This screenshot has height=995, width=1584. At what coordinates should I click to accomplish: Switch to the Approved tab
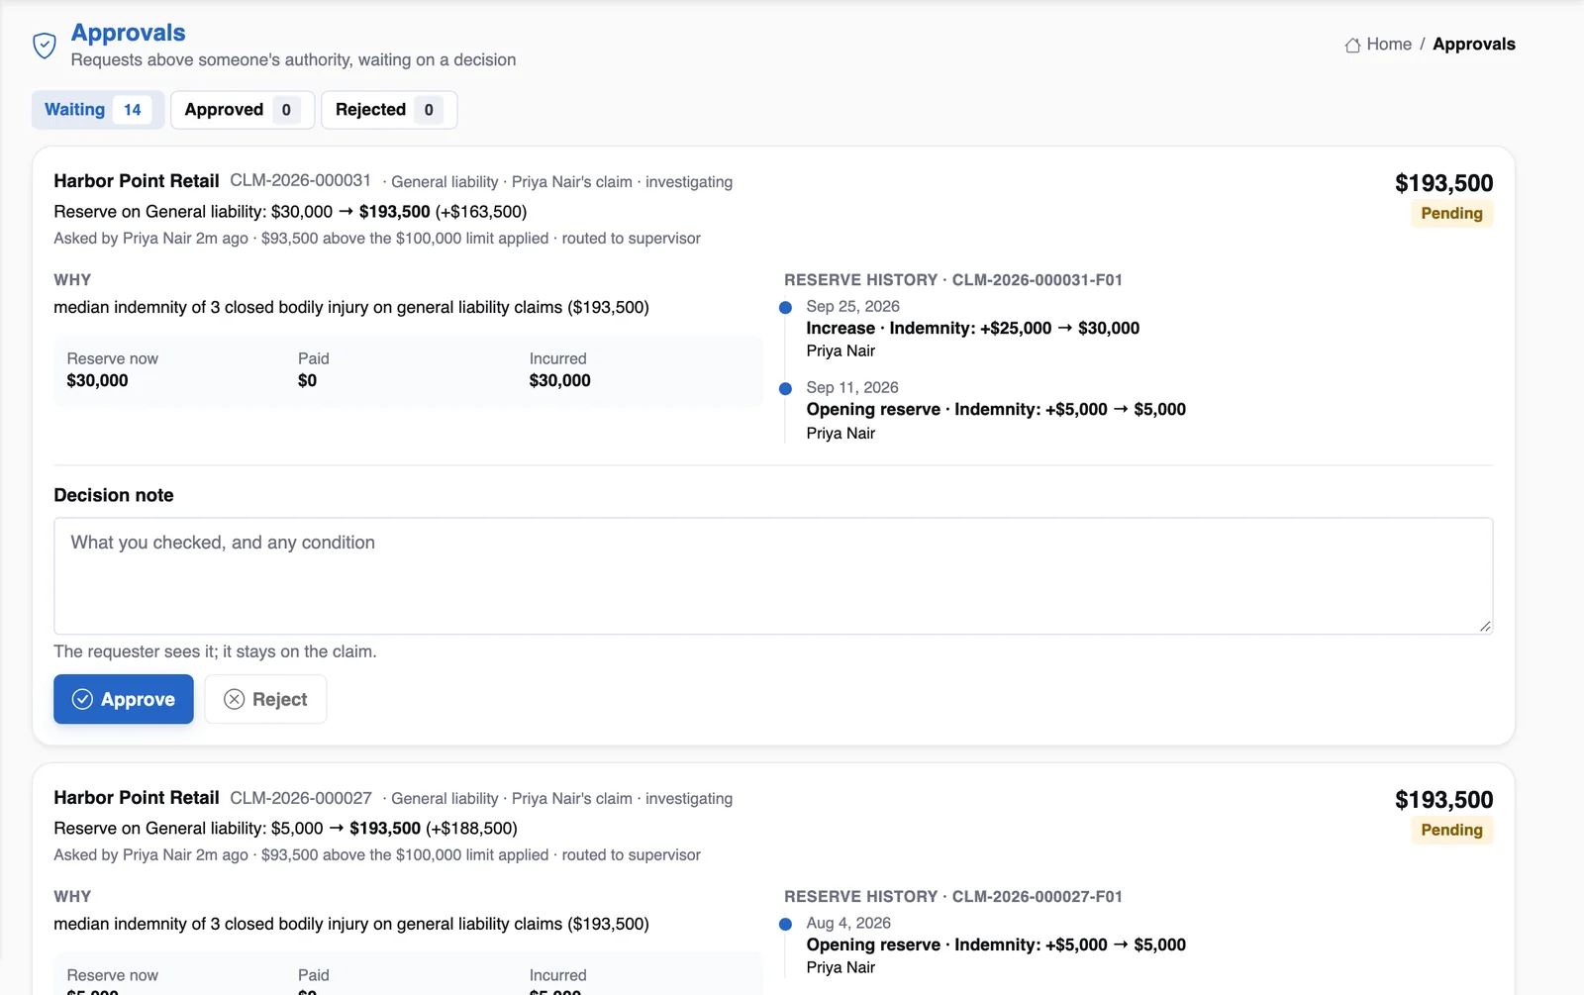(243, 110)
